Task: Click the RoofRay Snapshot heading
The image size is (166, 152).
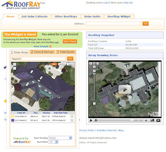Action: [x=101, y=35]
